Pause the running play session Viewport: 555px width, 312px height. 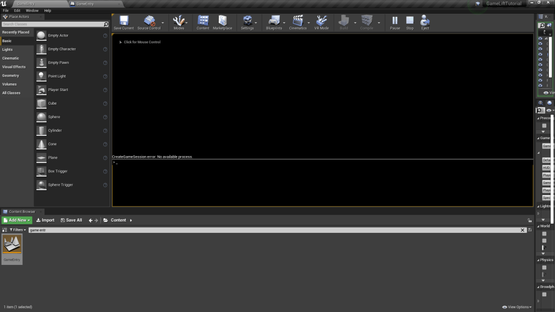pos(395,22)
